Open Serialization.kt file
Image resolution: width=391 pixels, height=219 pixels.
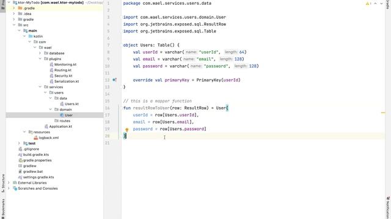pos(67,82)
